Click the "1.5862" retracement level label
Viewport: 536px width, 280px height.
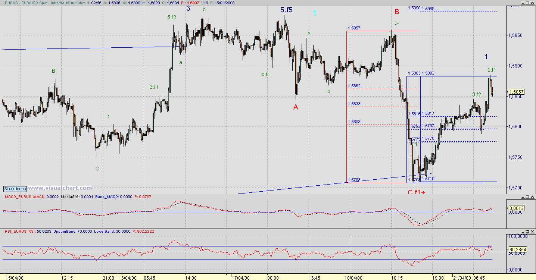coord(354,86)
